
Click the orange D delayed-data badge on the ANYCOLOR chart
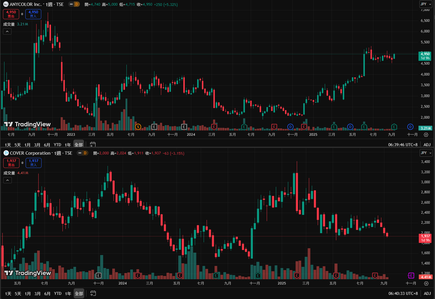(x=77, y=4)
